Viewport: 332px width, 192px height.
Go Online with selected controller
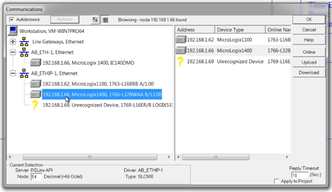[x=309, y=52]
